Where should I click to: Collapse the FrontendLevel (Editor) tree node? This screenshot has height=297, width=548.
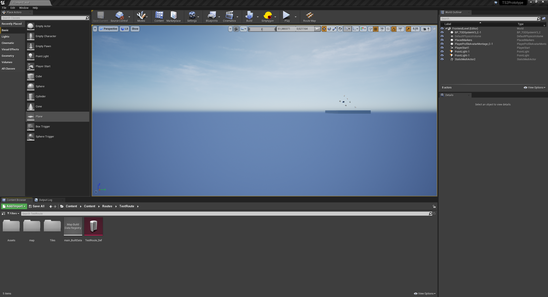[x=446, y=29]
